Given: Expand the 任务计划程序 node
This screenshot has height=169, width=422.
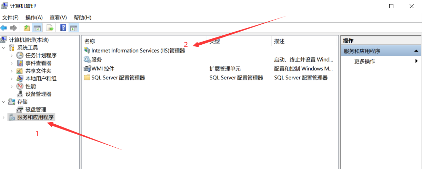Looking at the screenshot, I should pyautogui.click(x=12, y=55).
